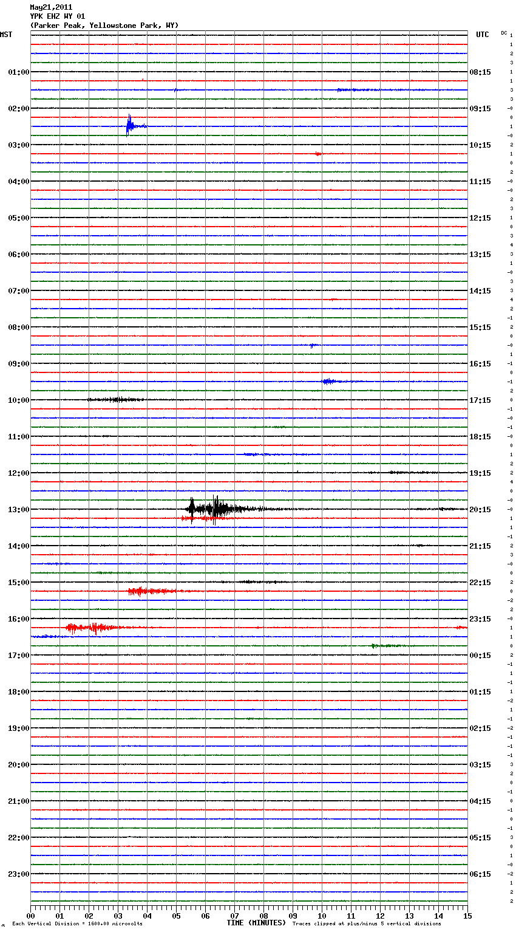Click the 00:15 UTC time label
This screenshot has height=932, width=516.
(480, 656)
